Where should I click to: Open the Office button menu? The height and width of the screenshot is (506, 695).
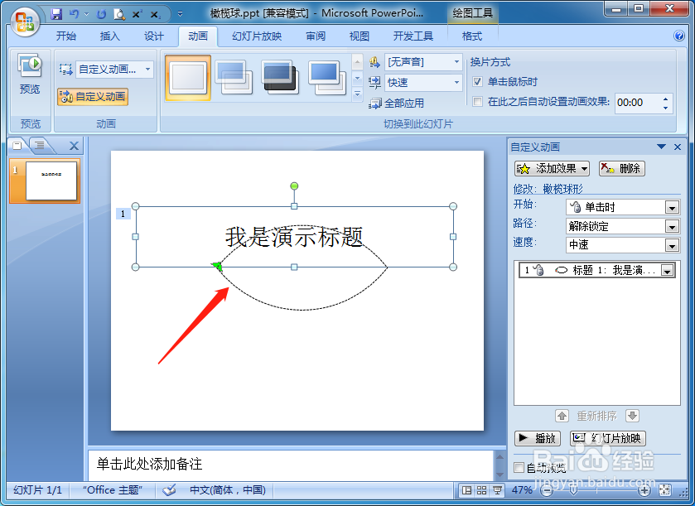[x=25, y=21]
